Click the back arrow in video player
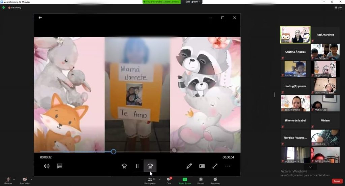The height and width of the screenshot is (186, 345). (x=40, y=17)
